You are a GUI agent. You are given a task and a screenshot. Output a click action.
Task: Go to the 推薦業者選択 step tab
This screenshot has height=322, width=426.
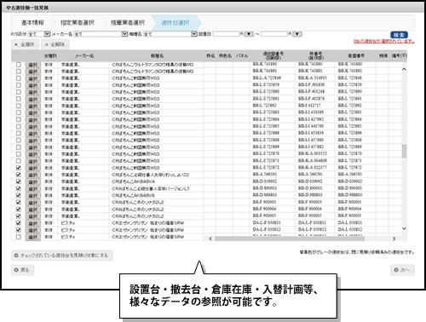coord(128,23)
